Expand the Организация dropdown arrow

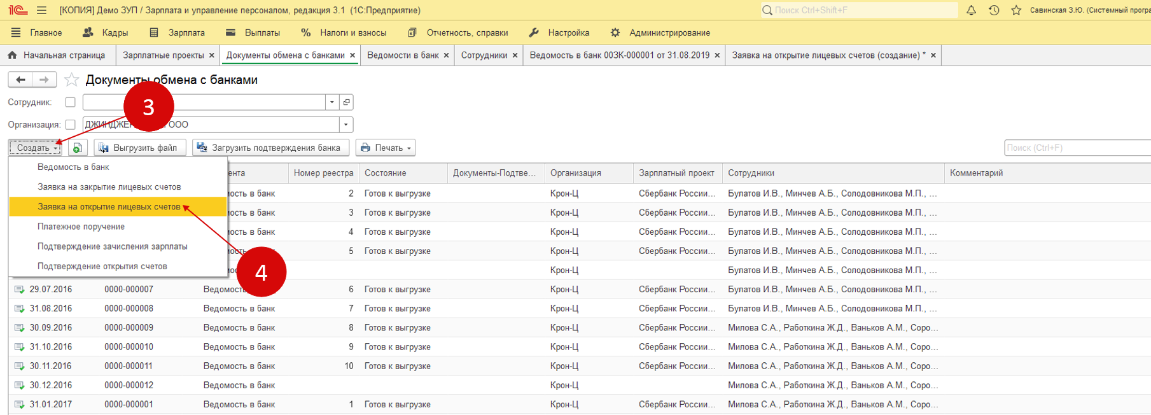pyautogui.click(x=345, y=125)
